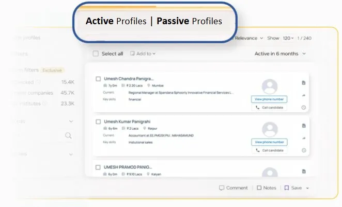Add a Comment on the profile

pyautogui.click(x=234, y=188)
